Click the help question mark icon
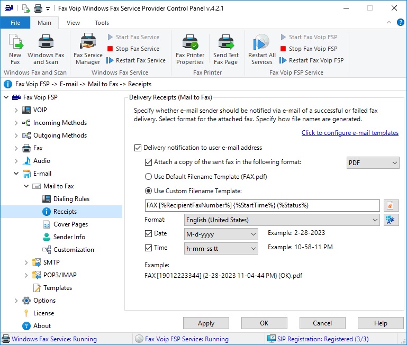 (x=401, y=23)
